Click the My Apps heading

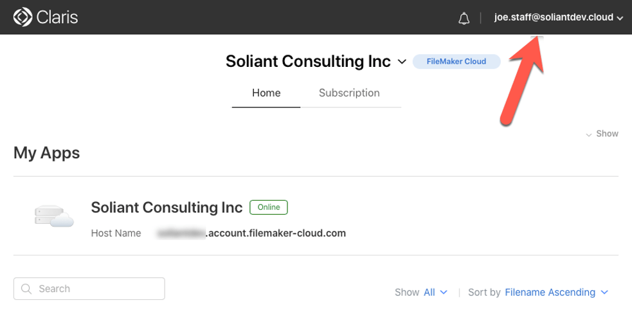coord(47,154)
